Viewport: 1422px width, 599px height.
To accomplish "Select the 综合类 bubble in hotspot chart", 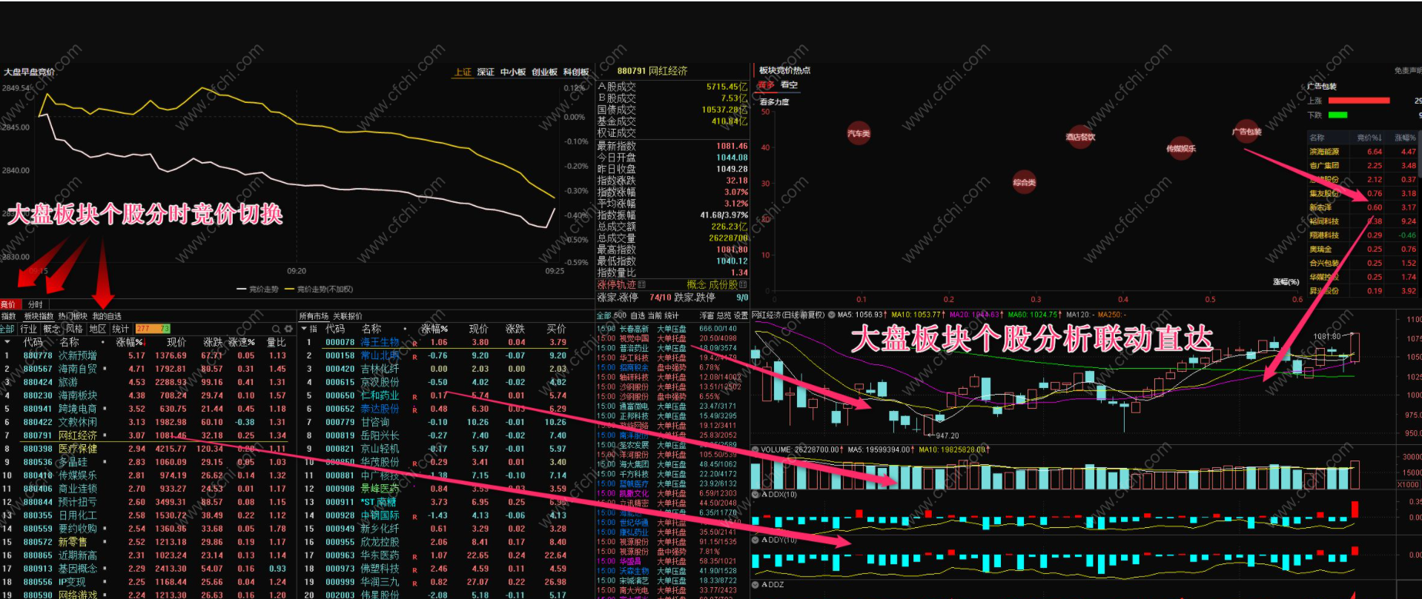I will pyautogui.click(x=1024, y=181).
